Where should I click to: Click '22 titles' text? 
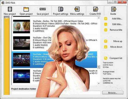106,67
